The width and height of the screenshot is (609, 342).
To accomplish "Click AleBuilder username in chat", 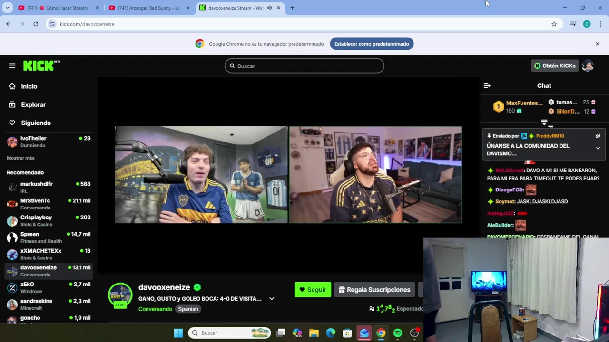I will coord(500,225).
